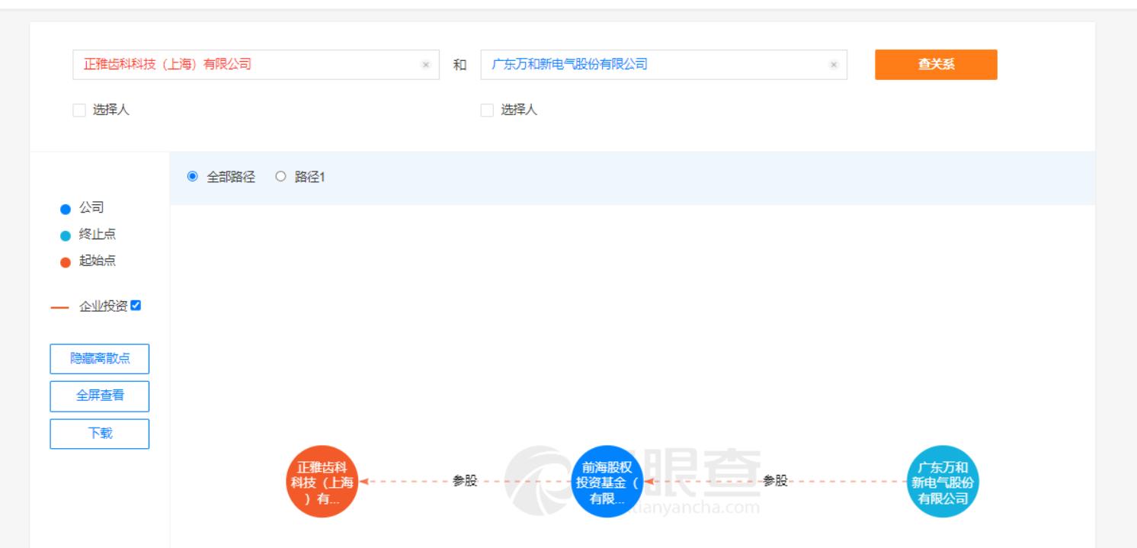
Task: Click the 查关系 search button
Action: click(937, 64)
